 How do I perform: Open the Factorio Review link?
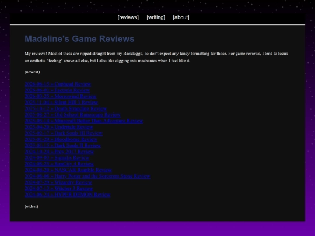pos(57,90)
